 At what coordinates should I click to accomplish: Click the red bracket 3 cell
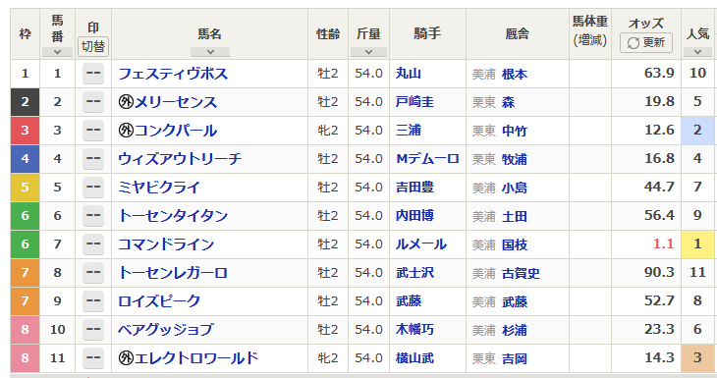point(26,131)
